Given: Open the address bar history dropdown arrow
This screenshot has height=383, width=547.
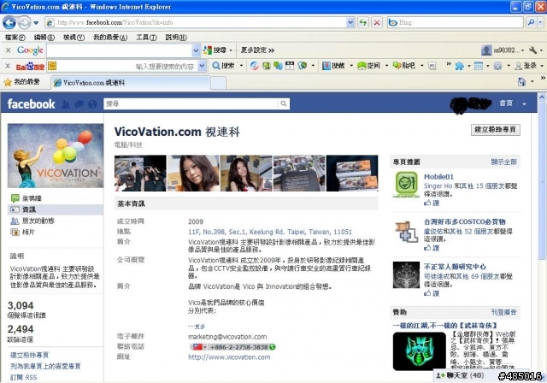Looking at the screenshot, I should pyautogui.click(x=350, y=23).
